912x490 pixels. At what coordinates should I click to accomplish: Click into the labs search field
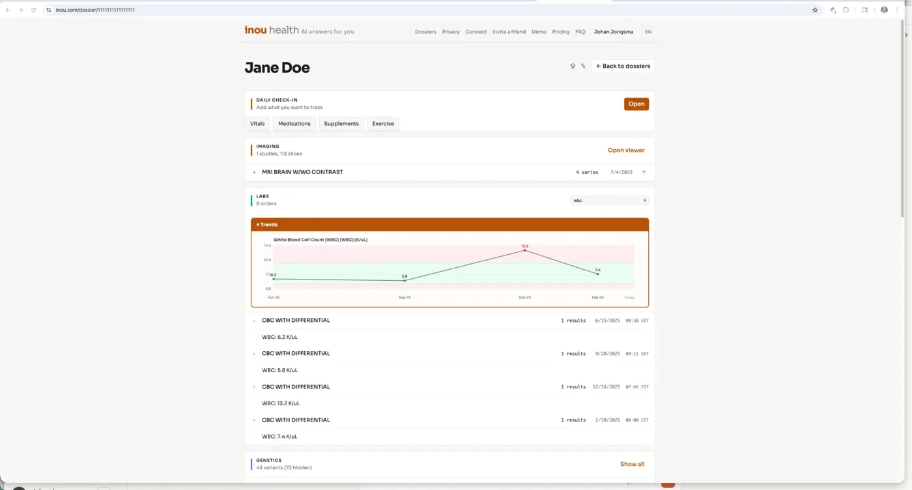click(605, 201)
